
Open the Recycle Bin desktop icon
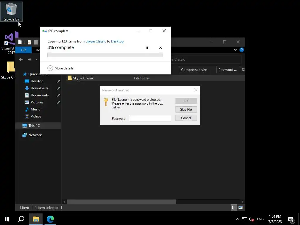click(x=11, y=12)
